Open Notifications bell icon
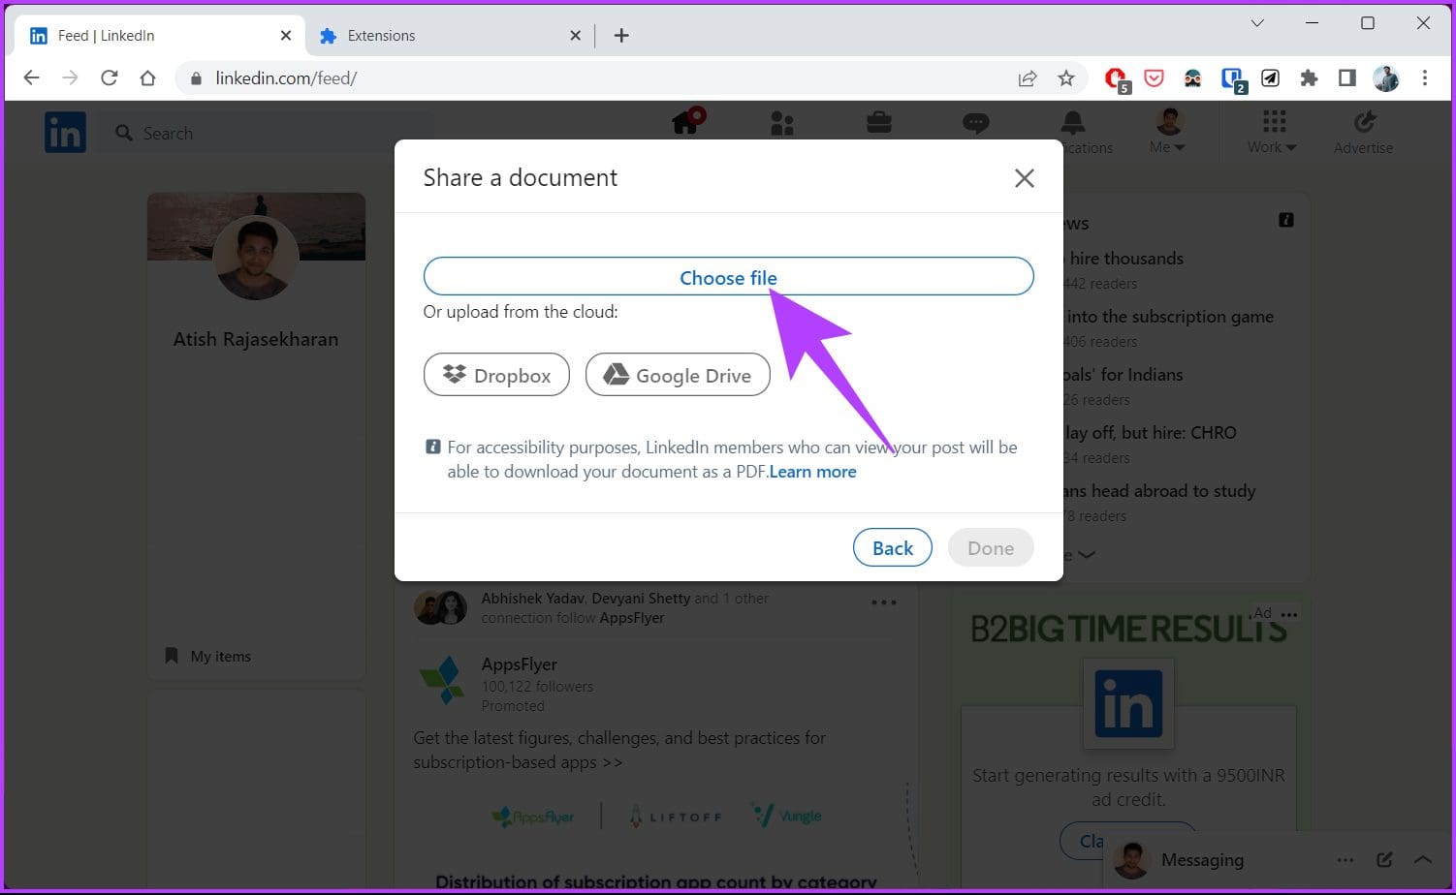The image size is (1456, 895). tap(1072, 124)
